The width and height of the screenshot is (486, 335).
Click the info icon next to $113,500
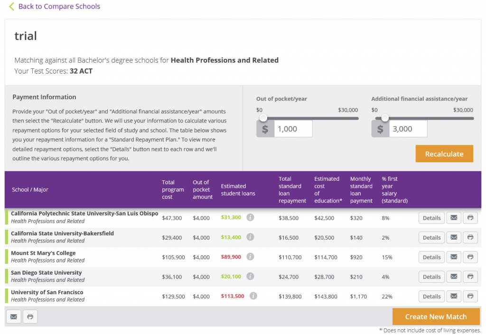(x=253, y=296)
